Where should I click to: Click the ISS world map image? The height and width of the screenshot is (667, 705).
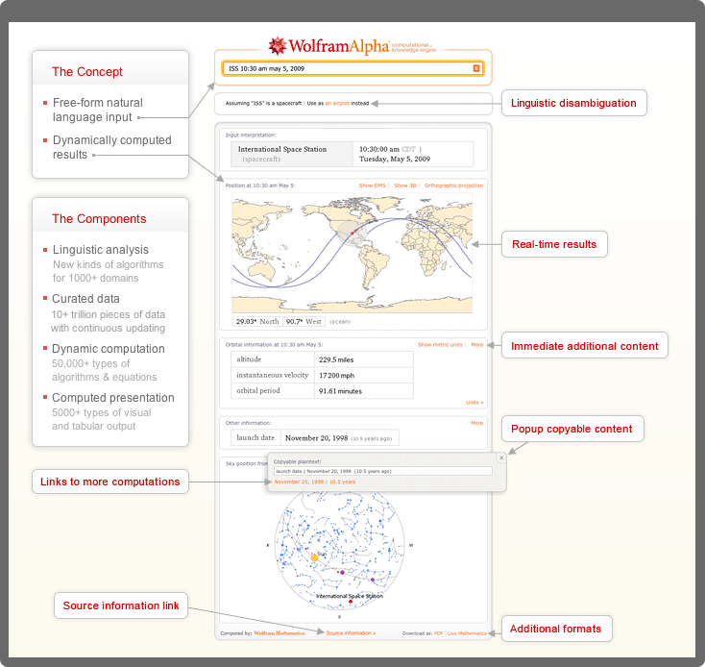tap(352, 252)
